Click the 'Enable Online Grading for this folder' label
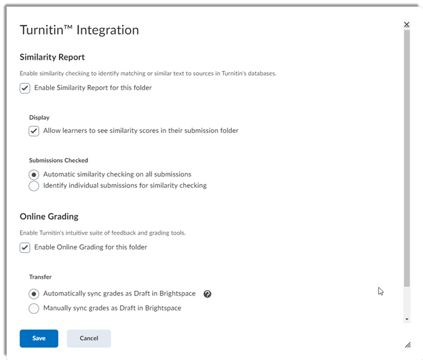Viewport: 423px width, 360px height. (x=90, y=247)
